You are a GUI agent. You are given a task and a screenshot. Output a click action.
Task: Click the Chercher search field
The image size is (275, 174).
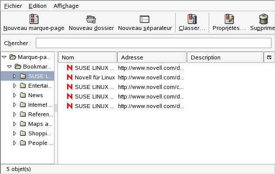click(x=153, y=43)
